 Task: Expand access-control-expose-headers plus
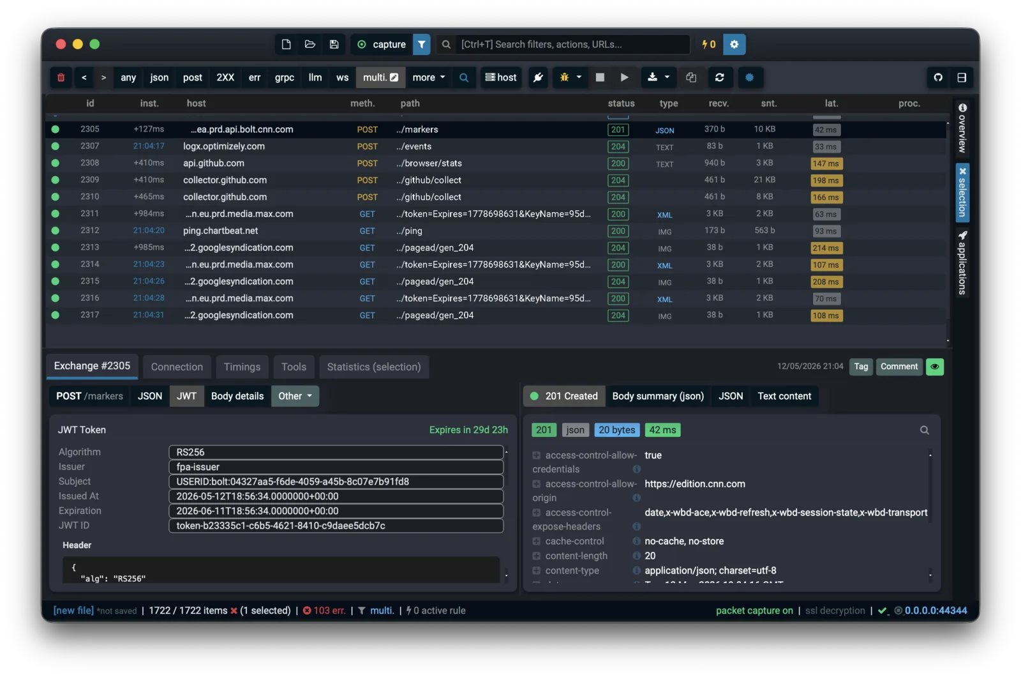point(537,512)
